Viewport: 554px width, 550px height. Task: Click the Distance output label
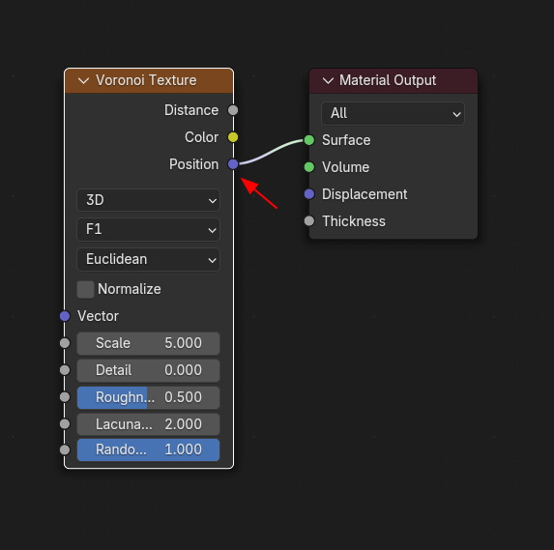191,110
